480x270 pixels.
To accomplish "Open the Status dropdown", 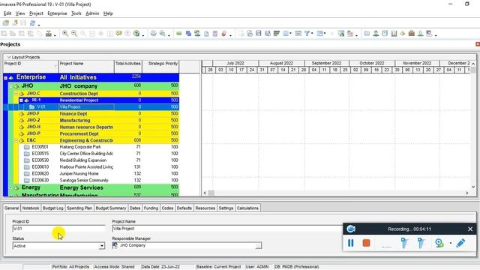I will pos(102,246).
